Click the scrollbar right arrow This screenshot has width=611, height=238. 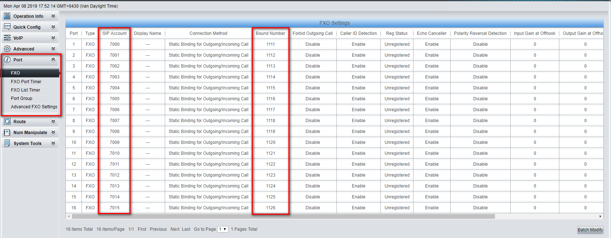[600, 216]
